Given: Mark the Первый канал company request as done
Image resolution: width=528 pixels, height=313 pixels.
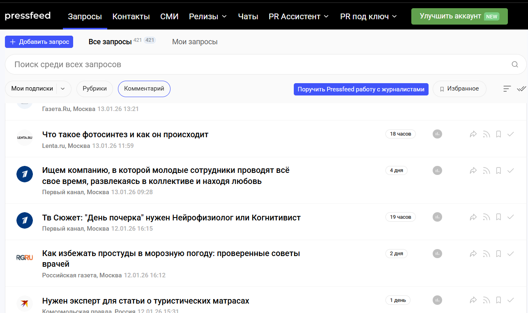Looking at the screenshot, I should coord(511,170).
